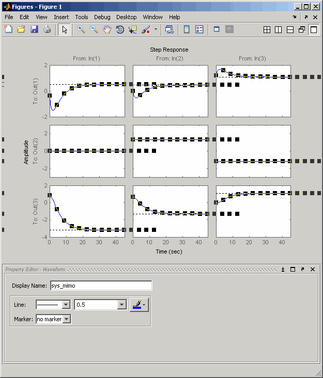Open the Marker dropdown showing no marker
The image size is (323, 378).
[x=53, y=319]
